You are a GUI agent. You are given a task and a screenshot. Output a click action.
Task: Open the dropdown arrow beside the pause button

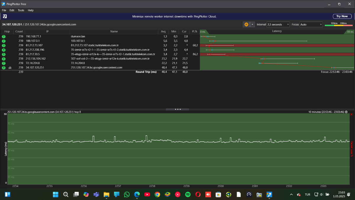pyautogui.click(x=252, y=24)
